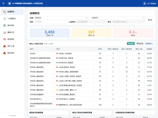The width and height of the screenshot is (158, 118).
Task: Open 結構韌性 via its crane icon
Action: [x=4, y=12]
